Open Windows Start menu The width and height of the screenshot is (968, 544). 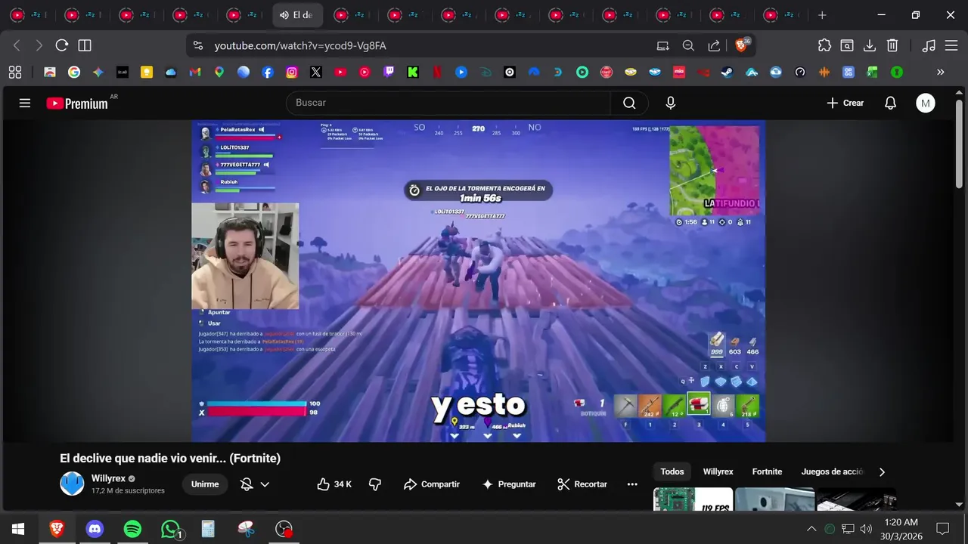point(18,529)
